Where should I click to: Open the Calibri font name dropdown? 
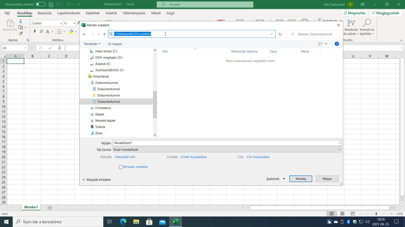(61, 23)
